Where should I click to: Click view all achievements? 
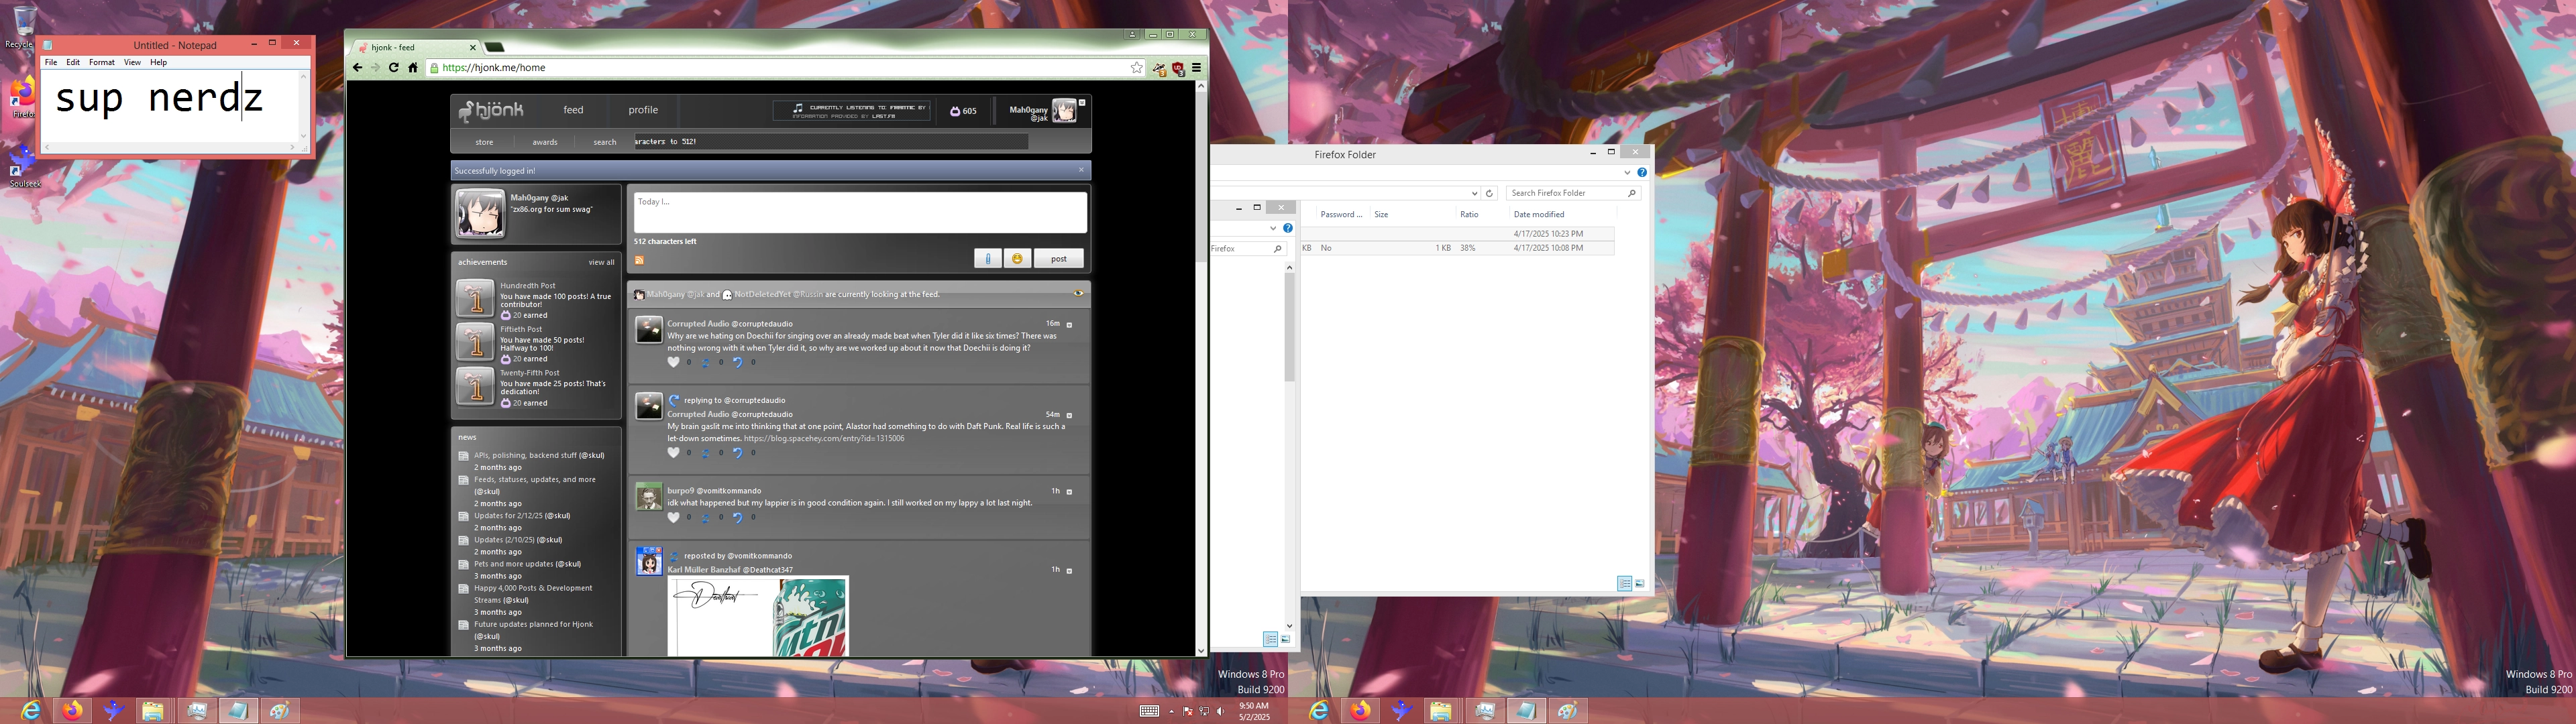click(601, 262)
